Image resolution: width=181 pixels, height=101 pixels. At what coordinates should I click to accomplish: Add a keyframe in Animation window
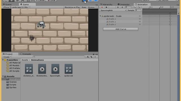point(134,7)
